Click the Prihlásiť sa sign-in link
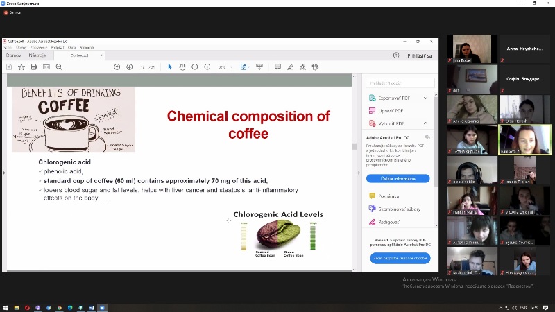555x312 pixels. click(x=420, y=56)
